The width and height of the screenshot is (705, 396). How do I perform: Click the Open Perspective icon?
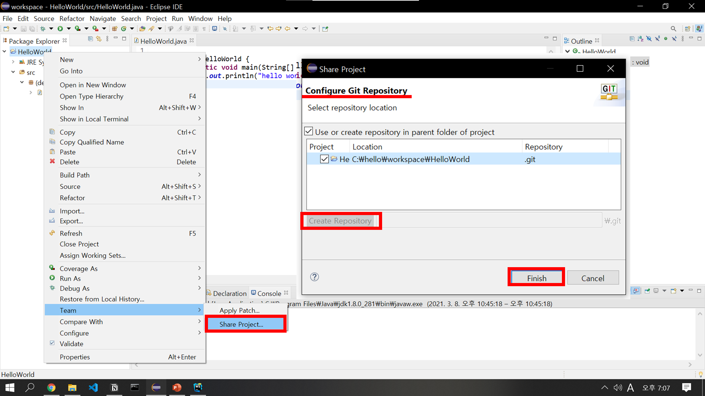point(687,29)
